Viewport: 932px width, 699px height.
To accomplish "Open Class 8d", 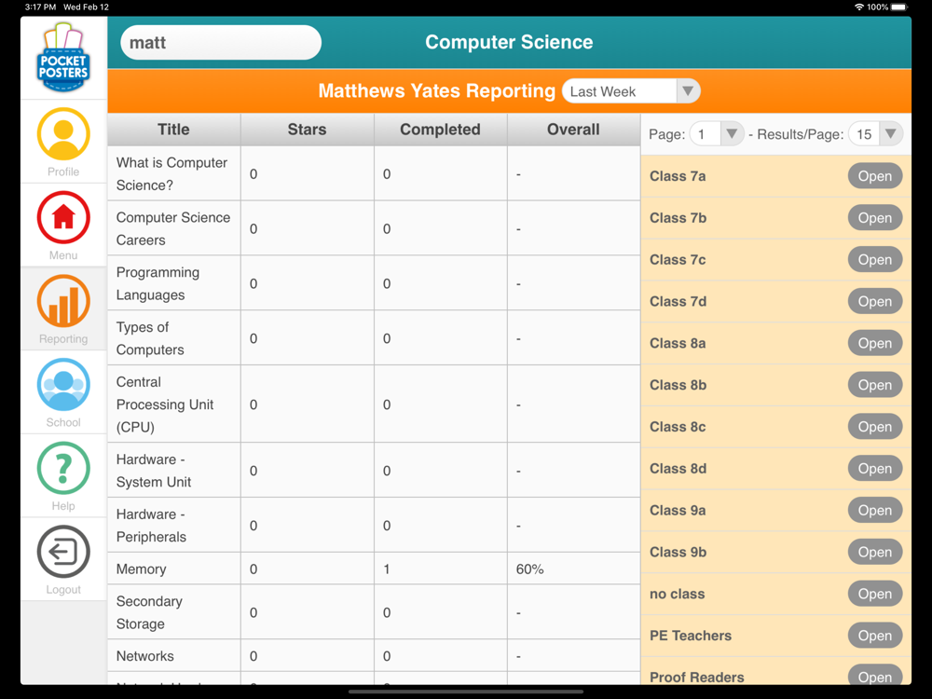I will (x=875, y=469).
